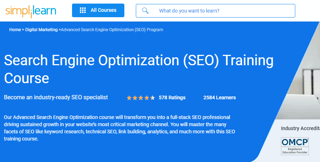The width and height of the screenshot is (320, 162).
Task: Click the magnifying glass search icon
Action: tap(145, 11)
